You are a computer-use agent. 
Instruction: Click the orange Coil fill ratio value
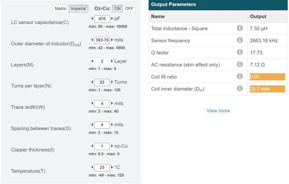tap(267, 77)
